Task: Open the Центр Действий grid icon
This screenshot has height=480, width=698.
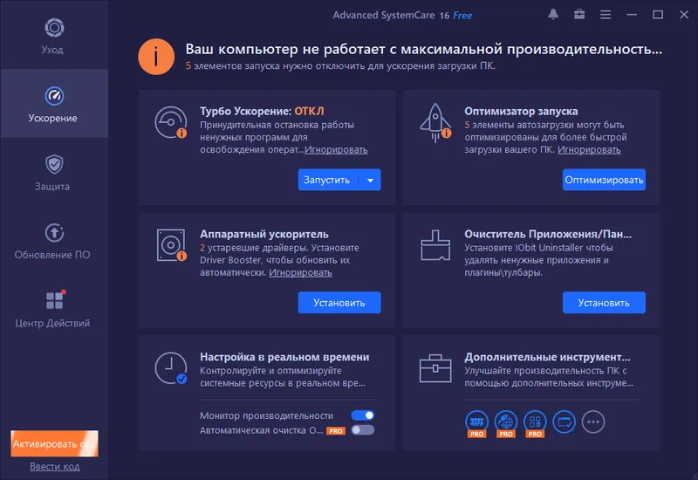Action: click(x=55, y=299)
